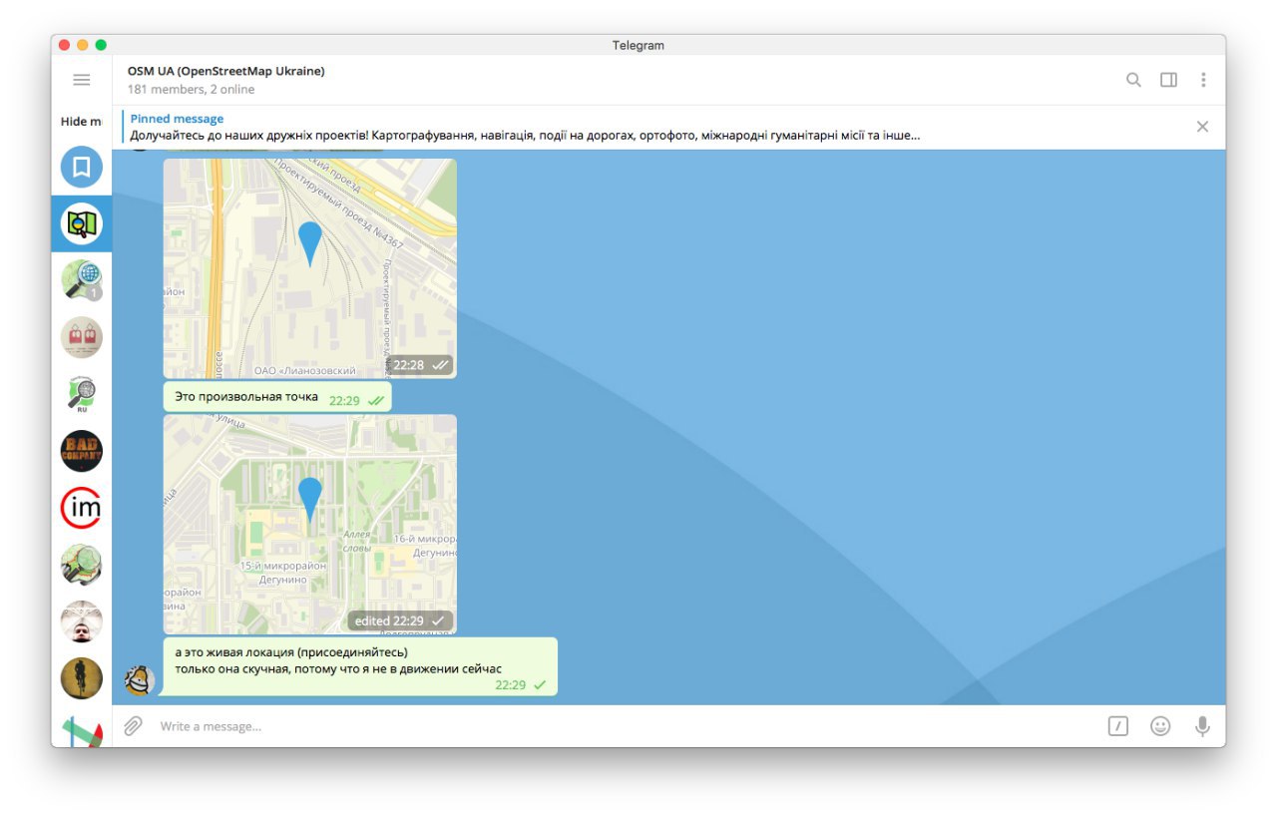
Task: Open Saved Messages bookmark chat
Action: point(82,167)
